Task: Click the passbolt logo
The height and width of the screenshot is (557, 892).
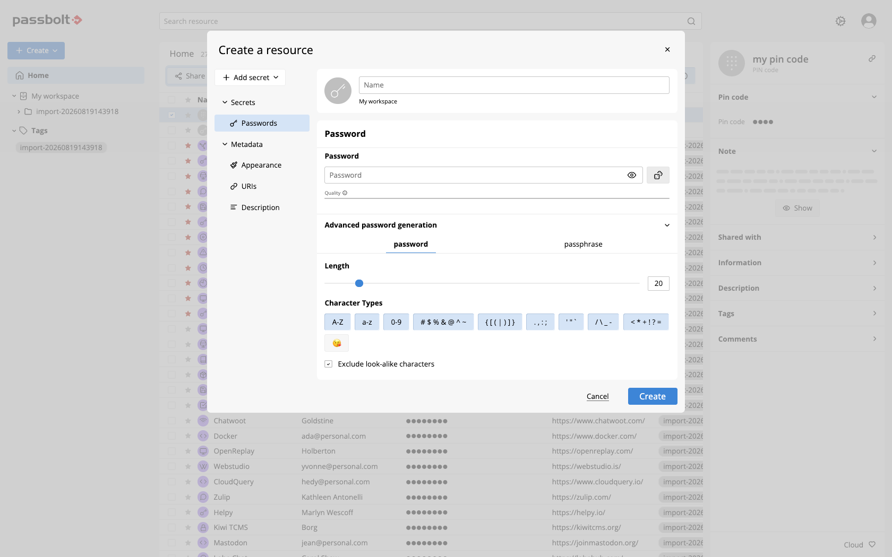Action: 47,20
